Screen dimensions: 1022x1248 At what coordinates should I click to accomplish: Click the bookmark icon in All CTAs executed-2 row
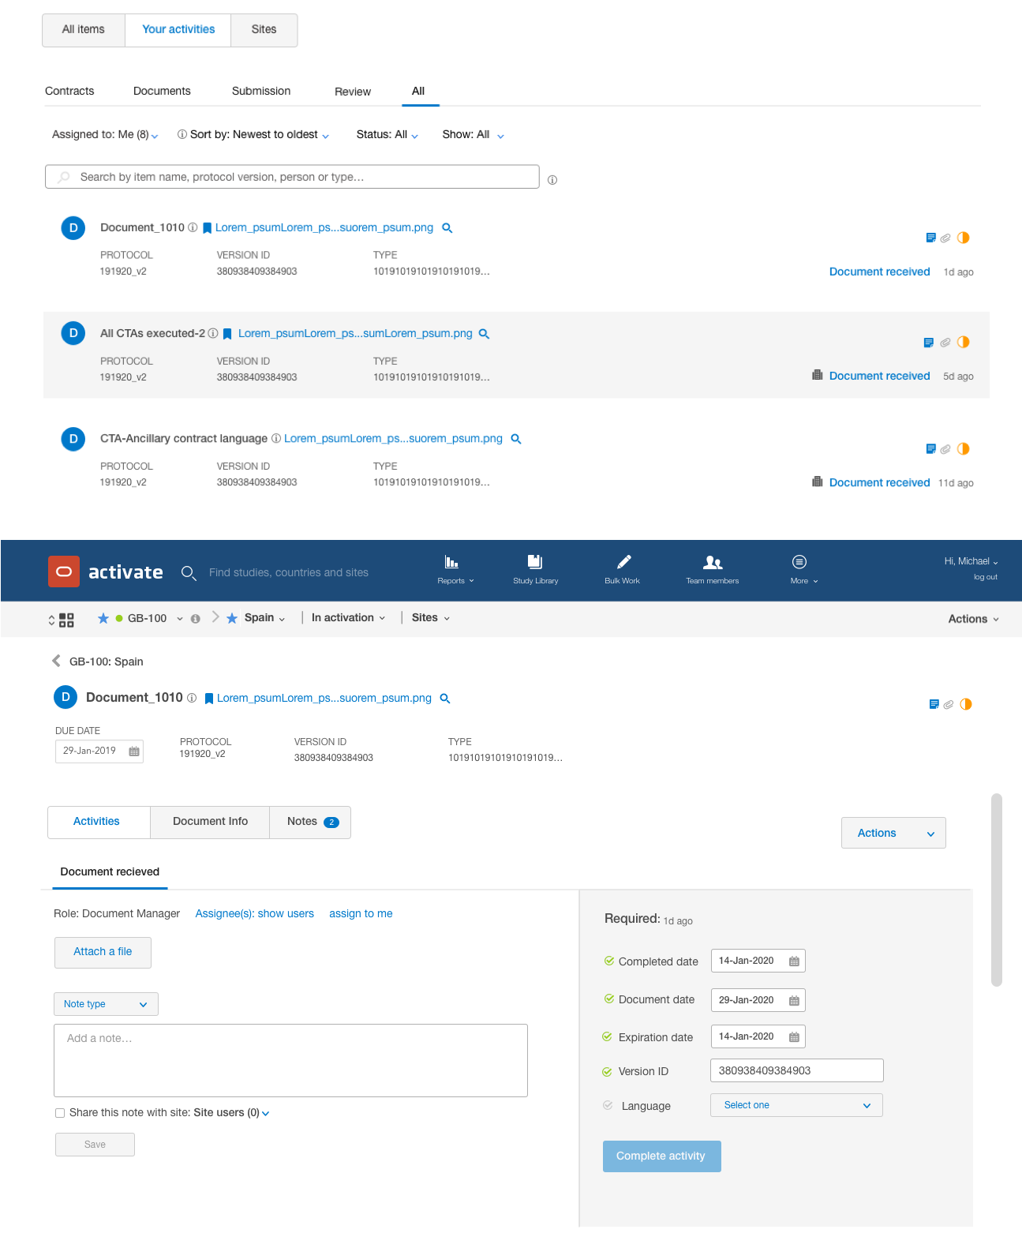[227, 334]
